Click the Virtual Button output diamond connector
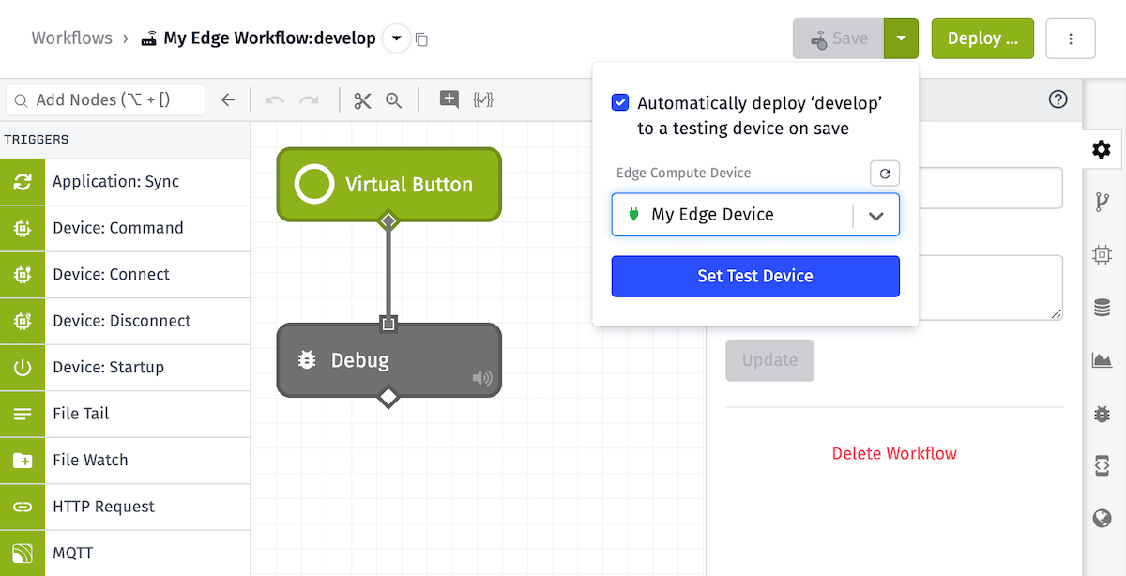1126x576 pixels. pyautogui.click(x=388, y=220)
